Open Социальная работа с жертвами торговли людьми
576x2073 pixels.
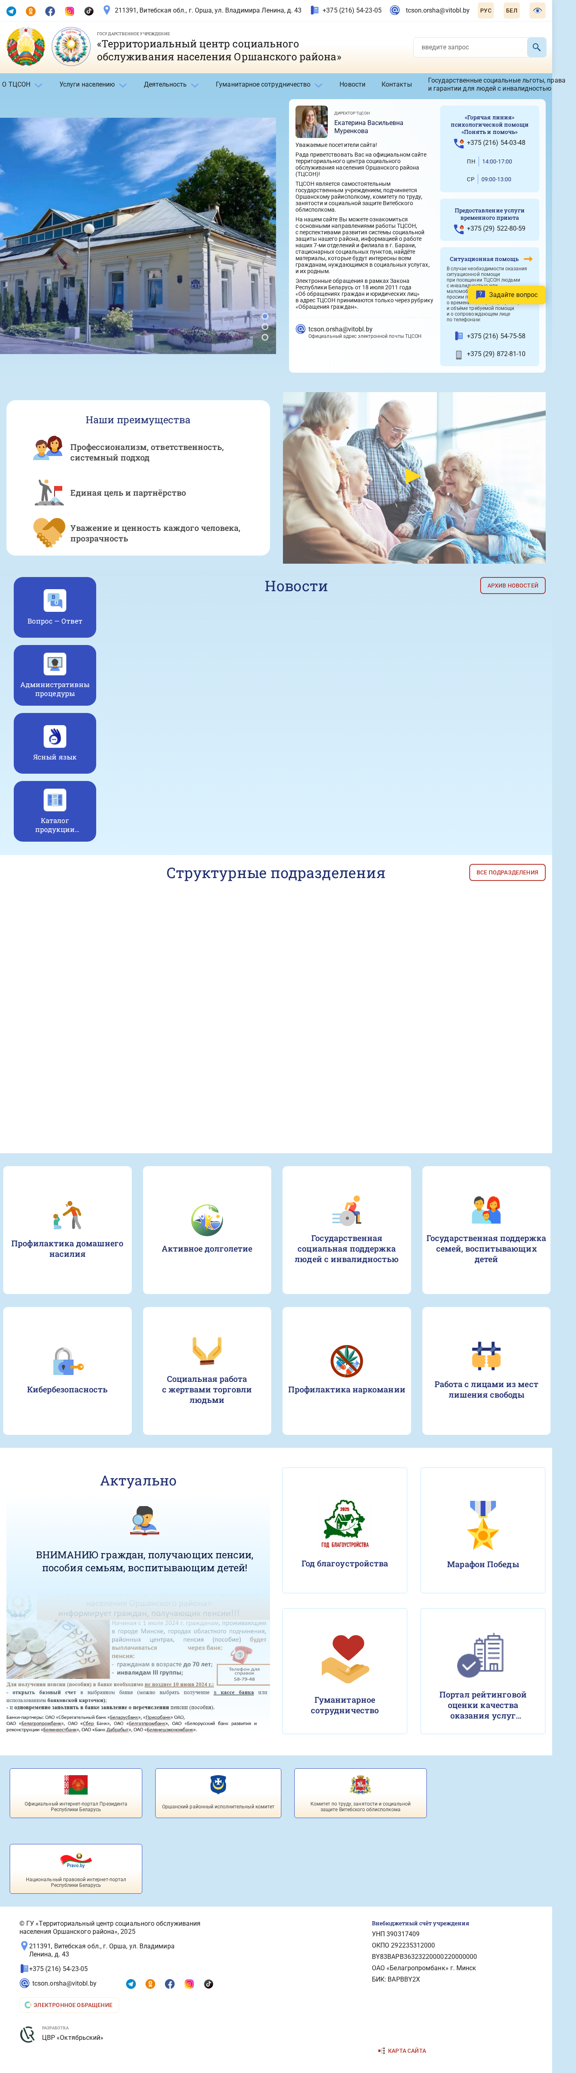pos(207,1371)
